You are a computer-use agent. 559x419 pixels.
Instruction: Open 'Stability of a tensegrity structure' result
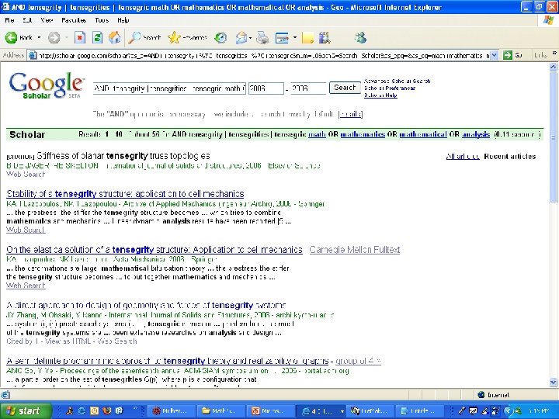(x=125, y=194)
